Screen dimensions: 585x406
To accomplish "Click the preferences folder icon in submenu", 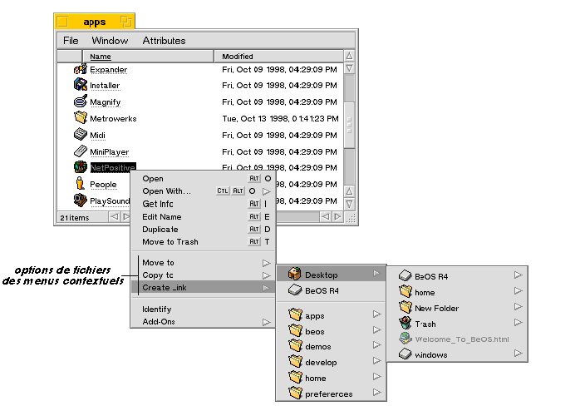I will click(295, 393).
